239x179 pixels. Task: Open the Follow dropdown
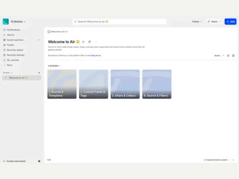click(197, 22)
